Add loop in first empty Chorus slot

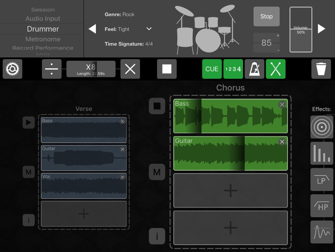pos(230,190)
